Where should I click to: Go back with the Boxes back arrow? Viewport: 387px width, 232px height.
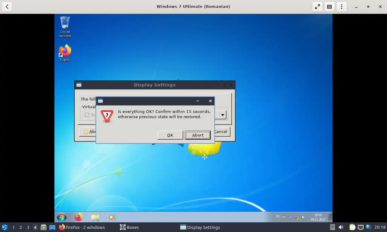(x=7, y=6)
